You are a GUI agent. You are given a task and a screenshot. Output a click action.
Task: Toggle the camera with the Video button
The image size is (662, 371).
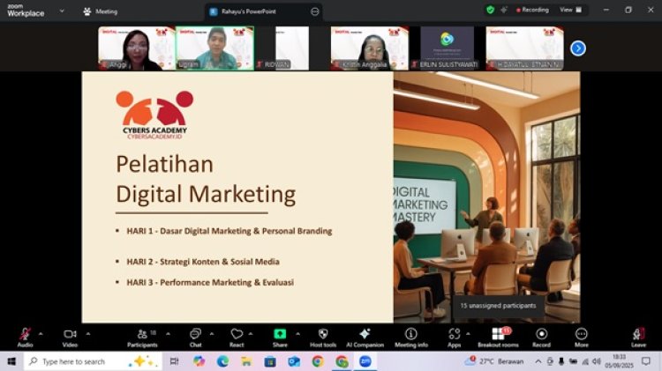(69, 336)
